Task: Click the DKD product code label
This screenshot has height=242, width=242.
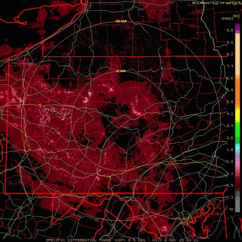Action: (x=236, y=16)
